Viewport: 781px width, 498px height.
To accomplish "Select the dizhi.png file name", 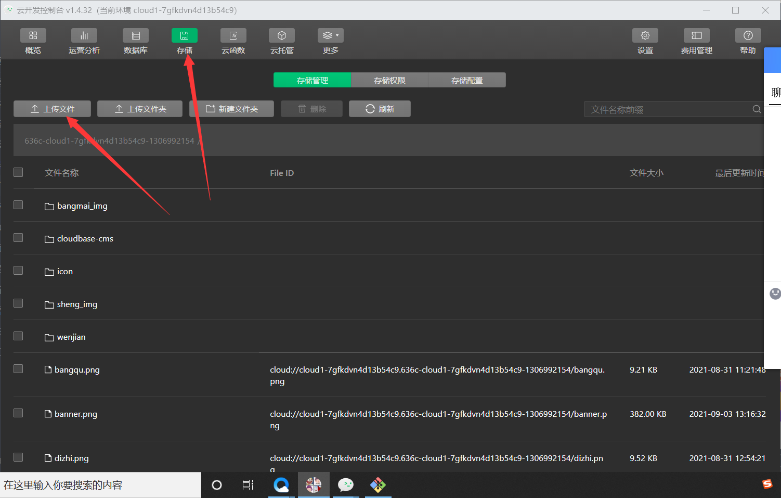I will tap(72, 458).
